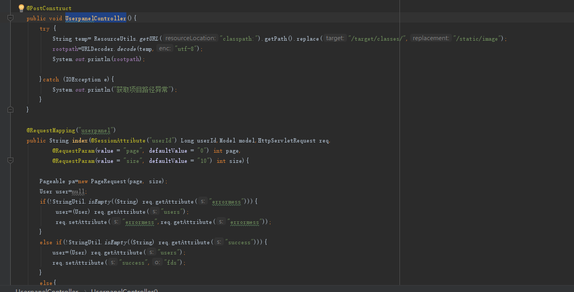
Task: Click the "/target/classes/" string
Action: (377, 39)
